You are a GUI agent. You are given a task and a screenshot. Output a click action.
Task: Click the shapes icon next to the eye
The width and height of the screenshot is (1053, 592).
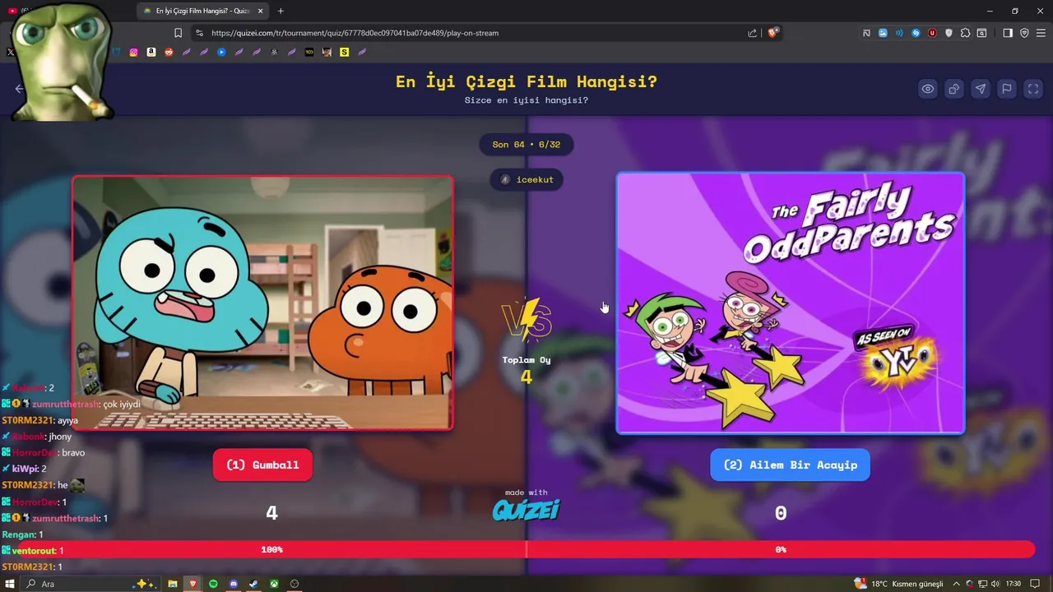coord(954,89)
